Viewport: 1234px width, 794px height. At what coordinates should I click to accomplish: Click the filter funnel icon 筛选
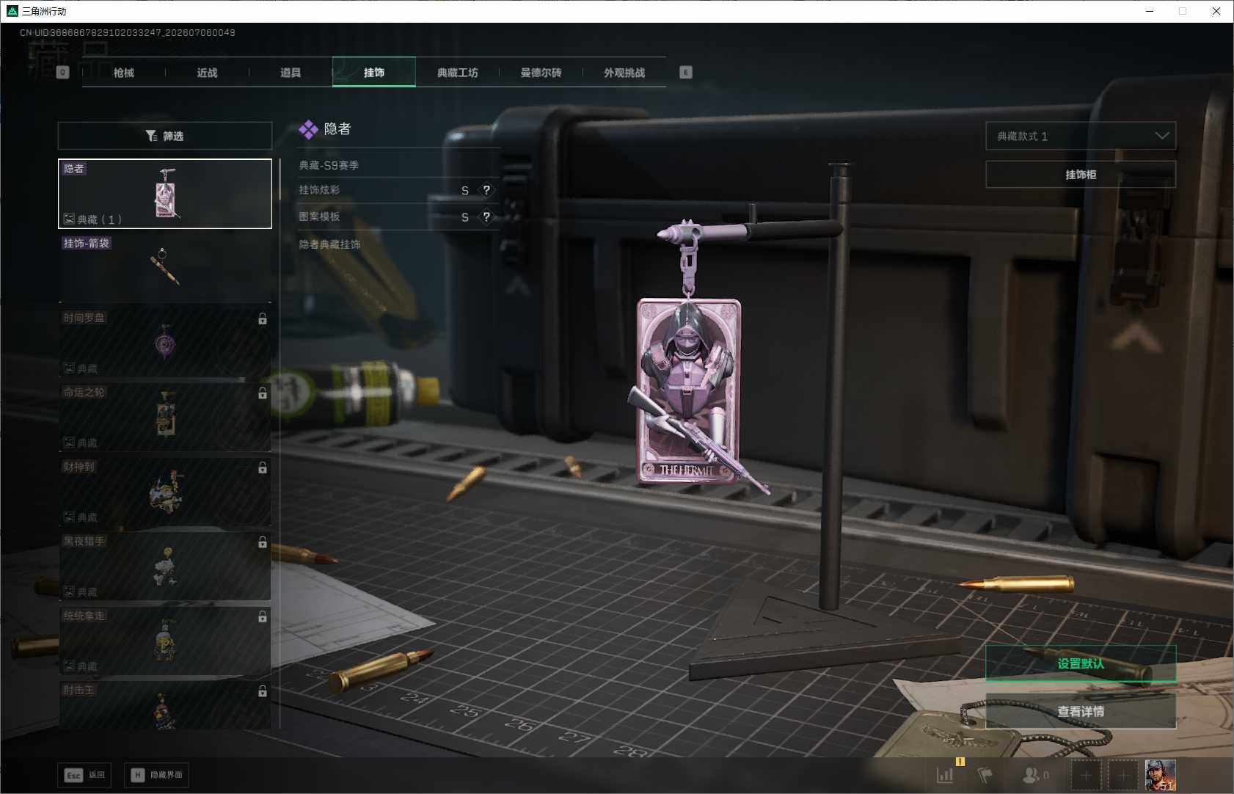(x=151, y=136)
